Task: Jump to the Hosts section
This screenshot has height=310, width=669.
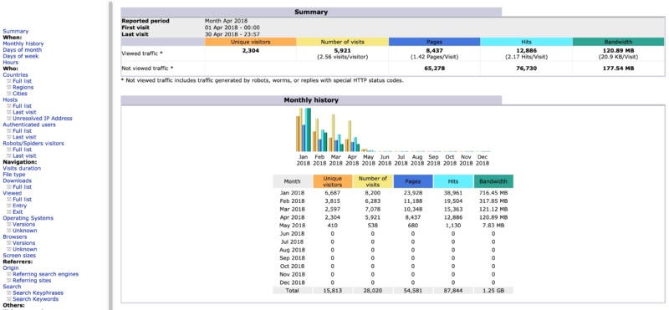Action: (x=10, y=99)
